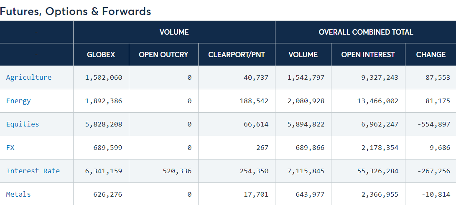This screenshot has height=205, width=456.
Task: Select Equities Clearport value 66,614
Action: click(x=256, y=124)
